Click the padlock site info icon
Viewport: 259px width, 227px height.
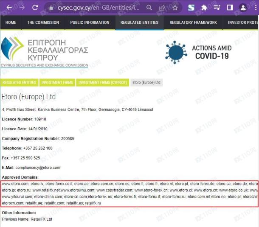51,8
